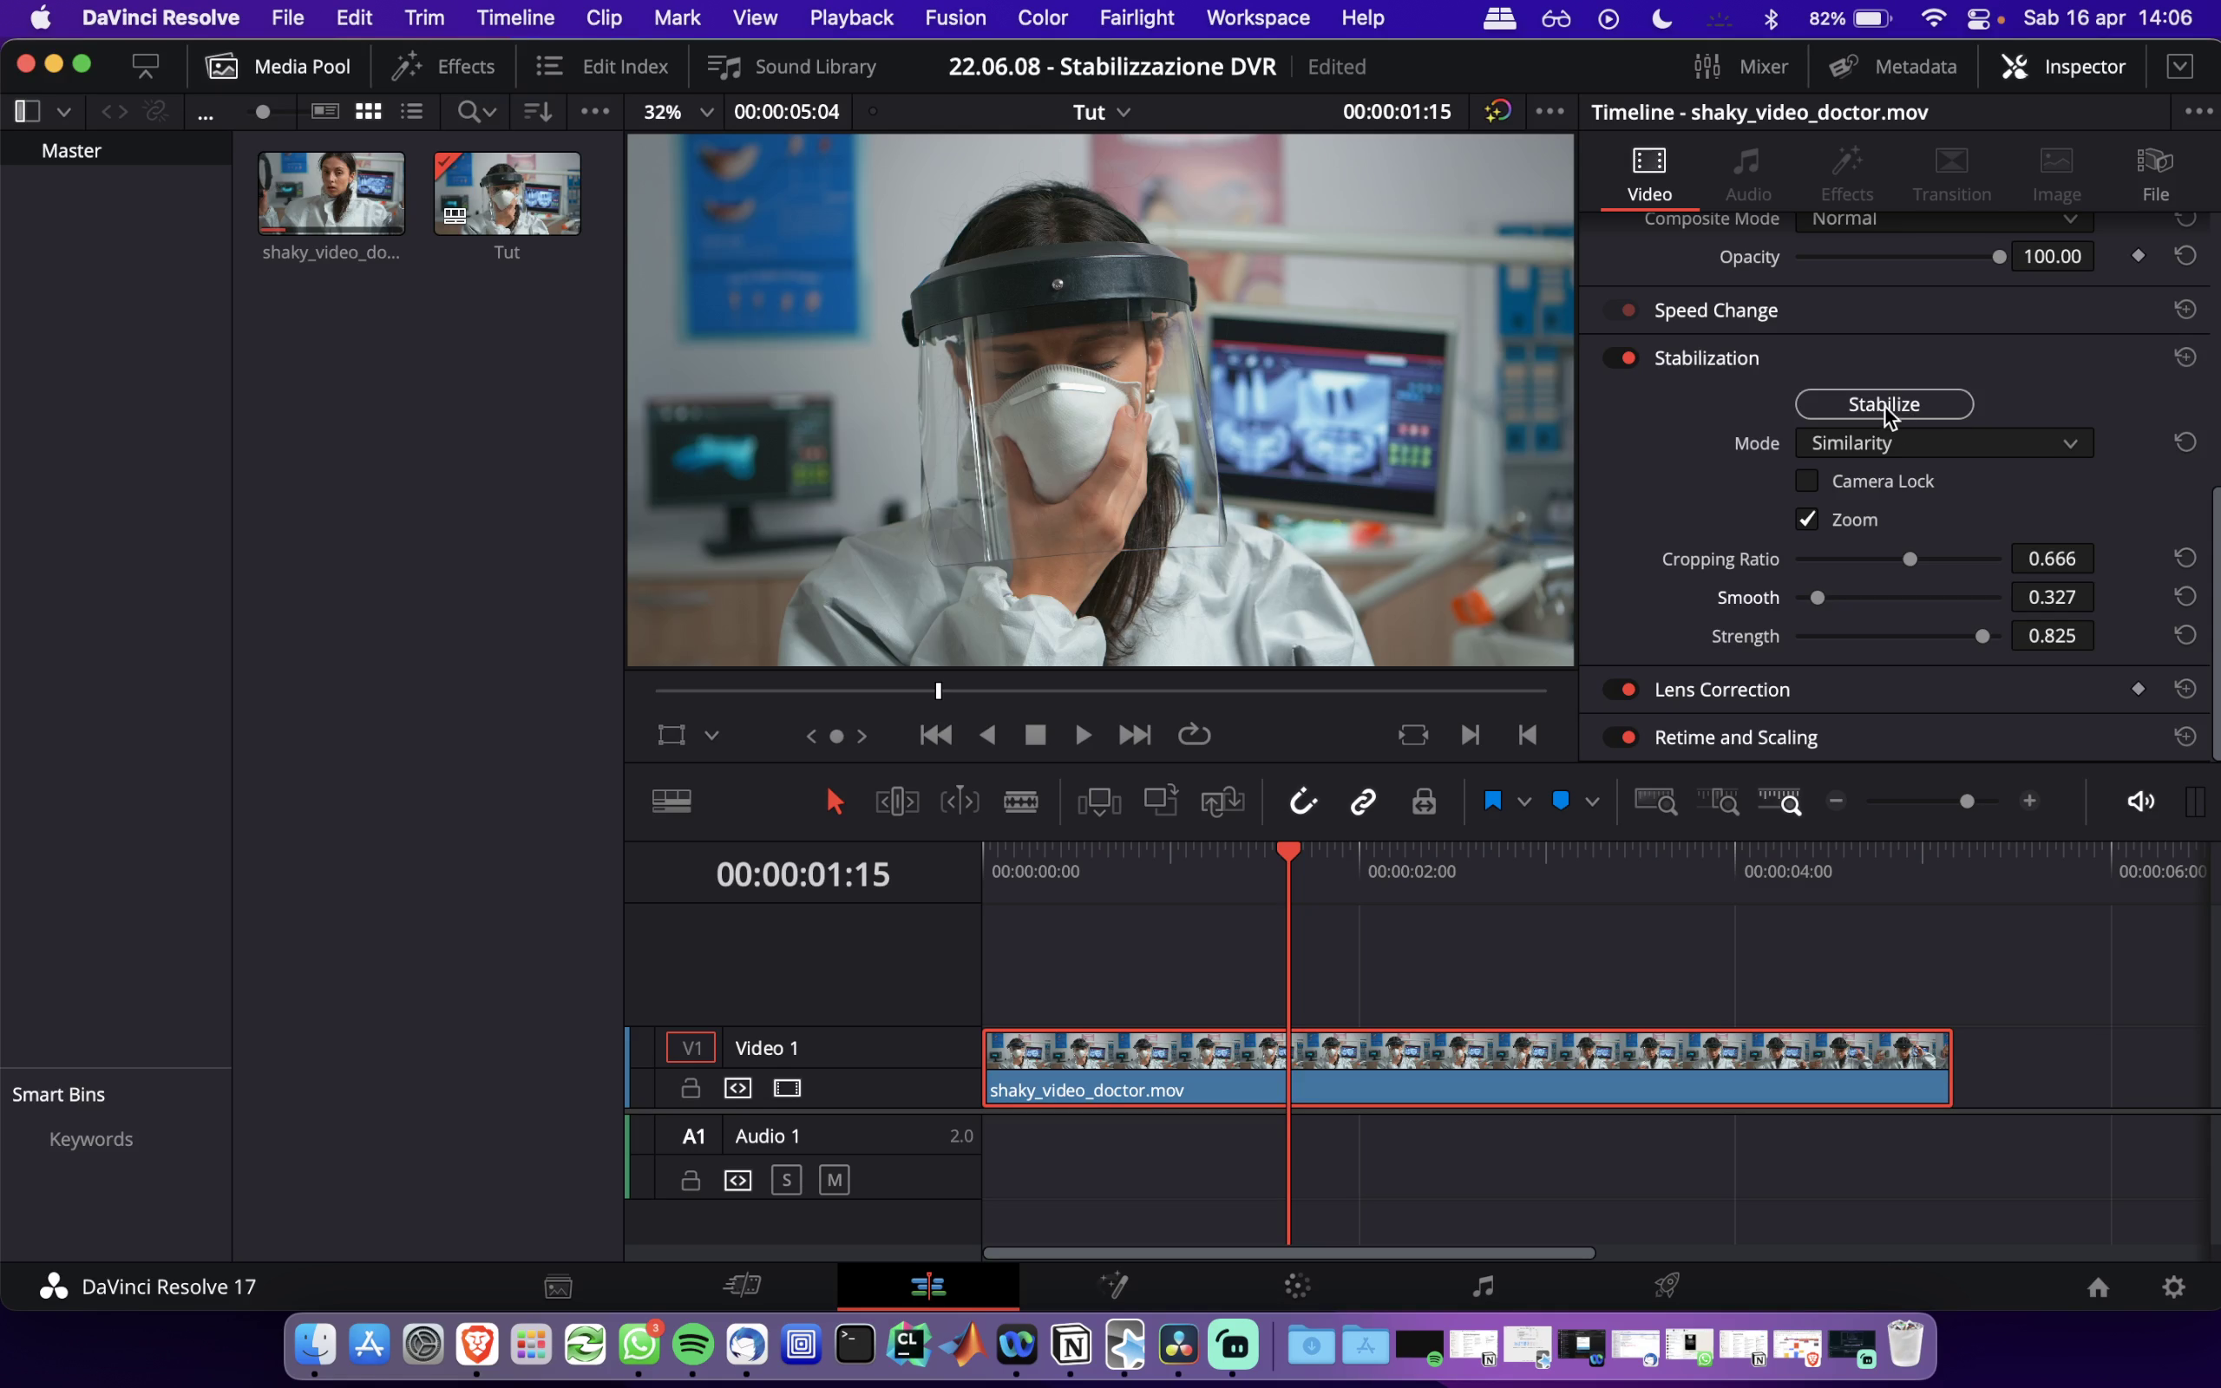Click the Custom Zoom icon

[x=1779, y=802]
